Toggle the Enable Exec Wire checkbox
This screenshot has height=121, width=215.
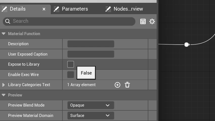coord(71,75)
